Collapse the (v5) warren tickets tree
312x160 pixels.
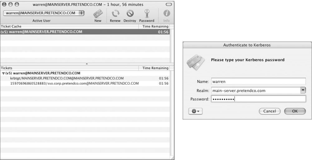(x=3, y=73)
